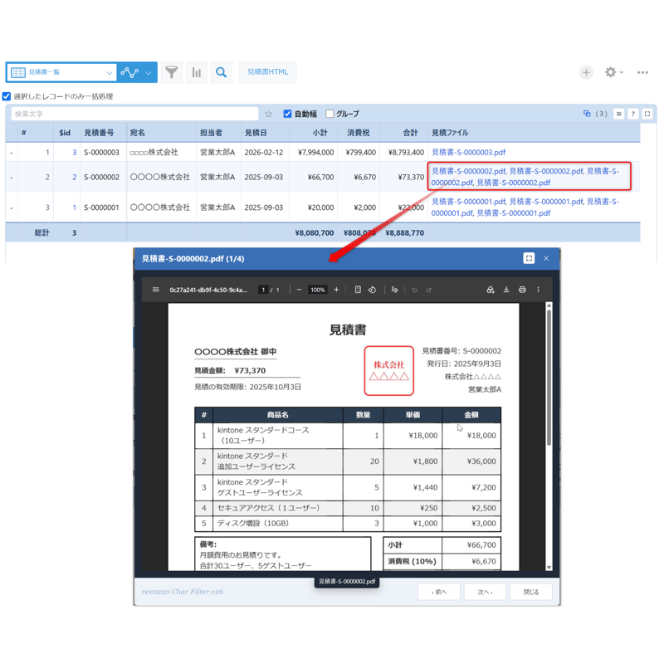Open the bar chart aggregation tool

pyautogui.click(x=196, y=72)
